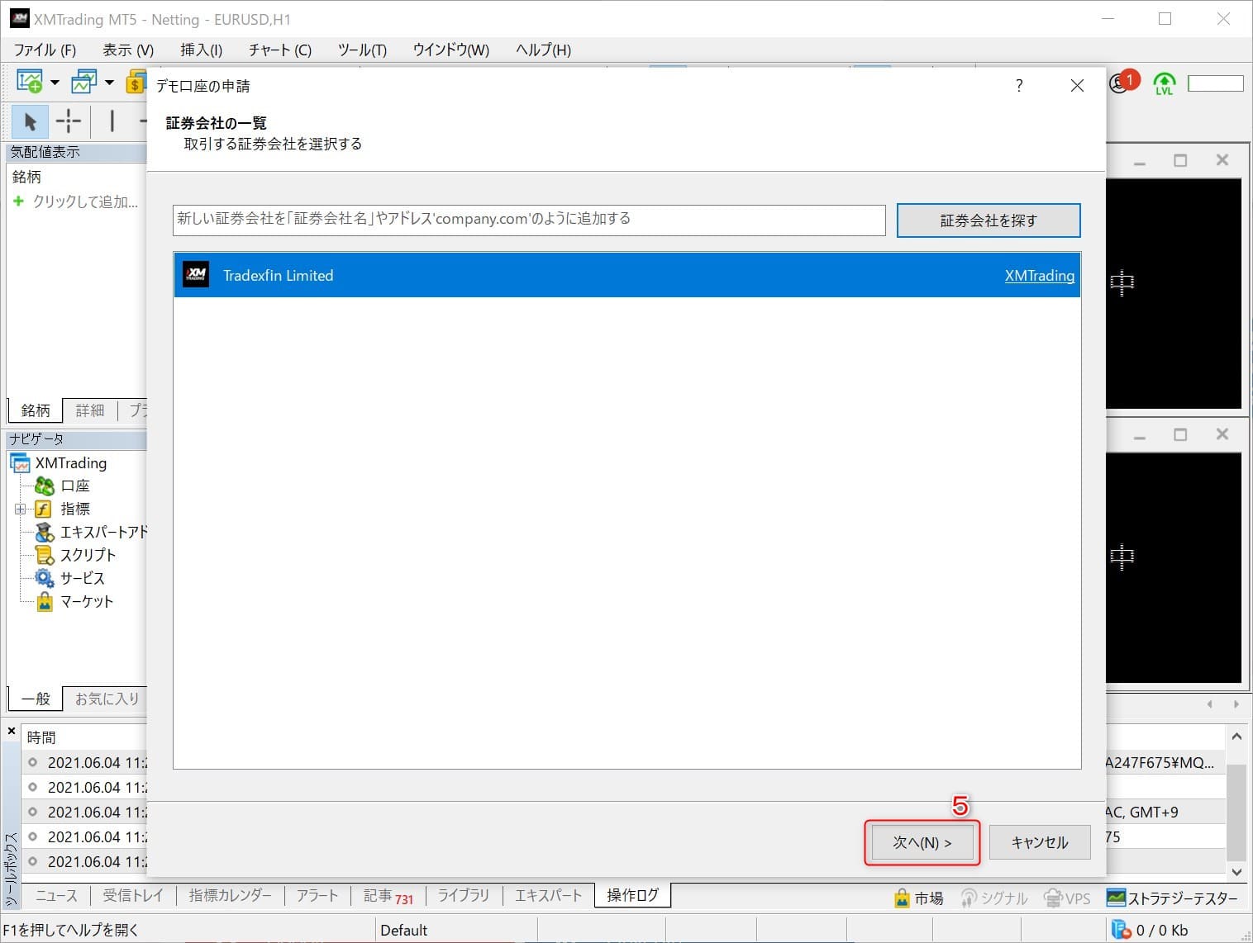Click the シグナル signal icon
Image resolution: width=1253 pixels, height=943 pixels.
969,898
